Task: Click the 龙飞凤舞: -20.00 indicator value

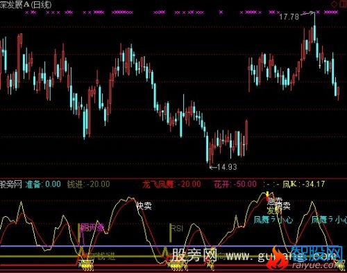Action: [171, 184]
